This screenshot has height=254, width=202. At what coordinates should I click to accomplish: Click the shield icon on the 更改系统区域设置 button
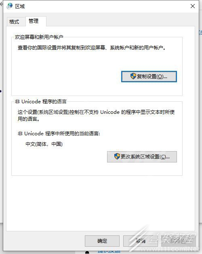point(117,156)
